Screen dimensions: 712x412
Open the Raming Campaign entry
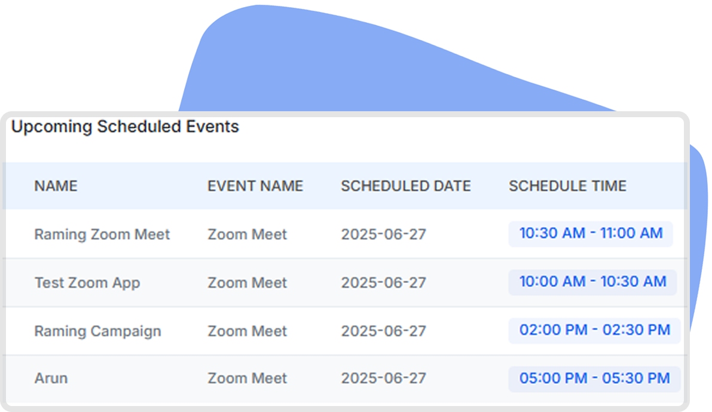[x=97, y=331]
